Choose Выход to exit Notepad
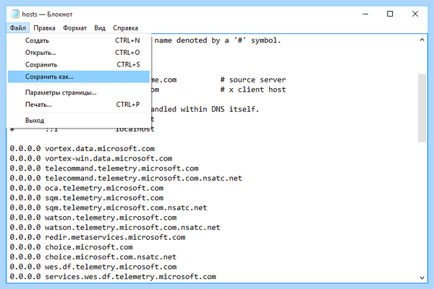Screen dimensions: 434x289 [x=79, y=121]
